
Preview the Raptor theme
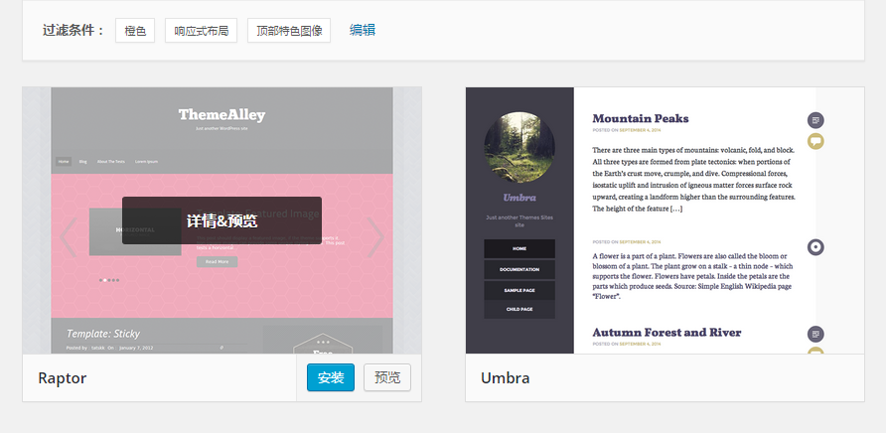pos(387,377)
